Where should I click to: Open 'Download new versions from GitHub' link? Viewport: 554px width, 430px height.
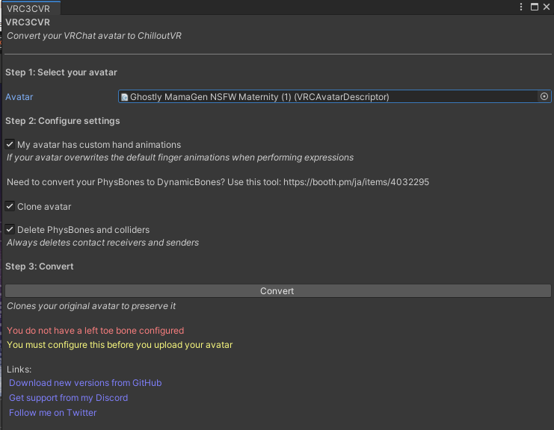pos(85,383)
